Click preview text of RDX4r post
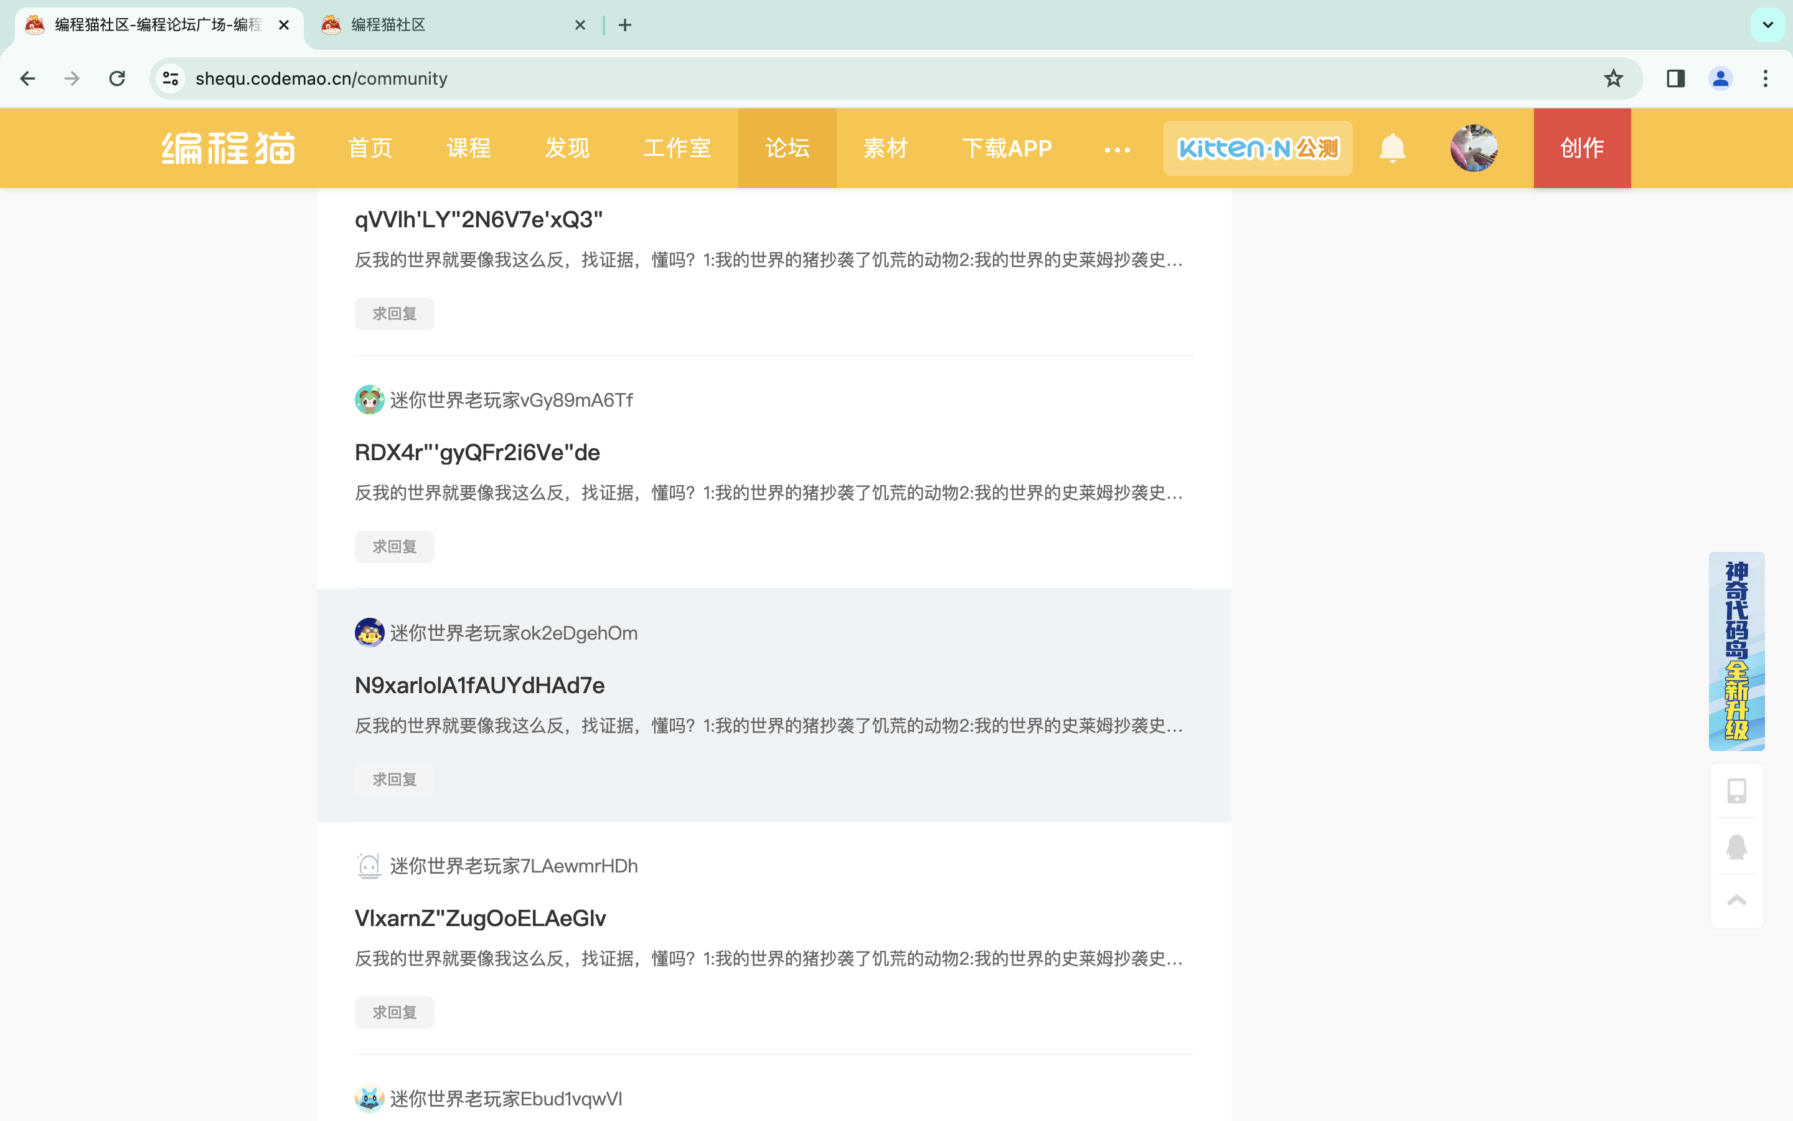Viewport: 1793px width, 1121px height. (x=769, y=492)
